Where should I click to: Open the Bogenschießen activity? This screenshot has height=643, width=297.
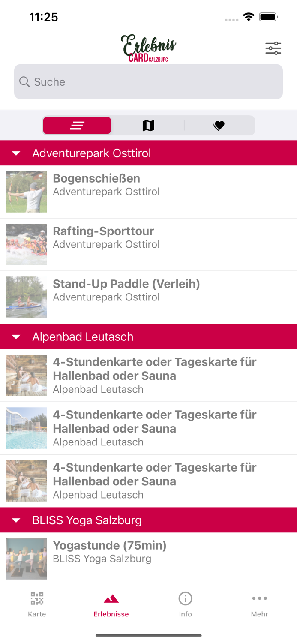point(148,191)
